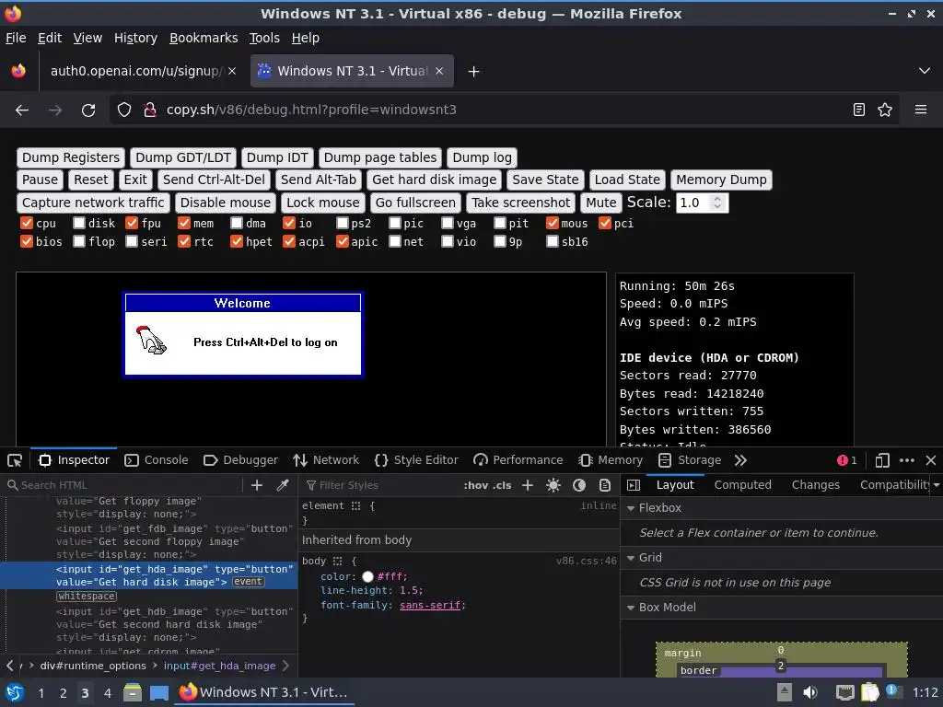The height and width of the screenshot is (707, 943).
Task: Open the Bookmarks menu
Action: (x=204, y=38)
